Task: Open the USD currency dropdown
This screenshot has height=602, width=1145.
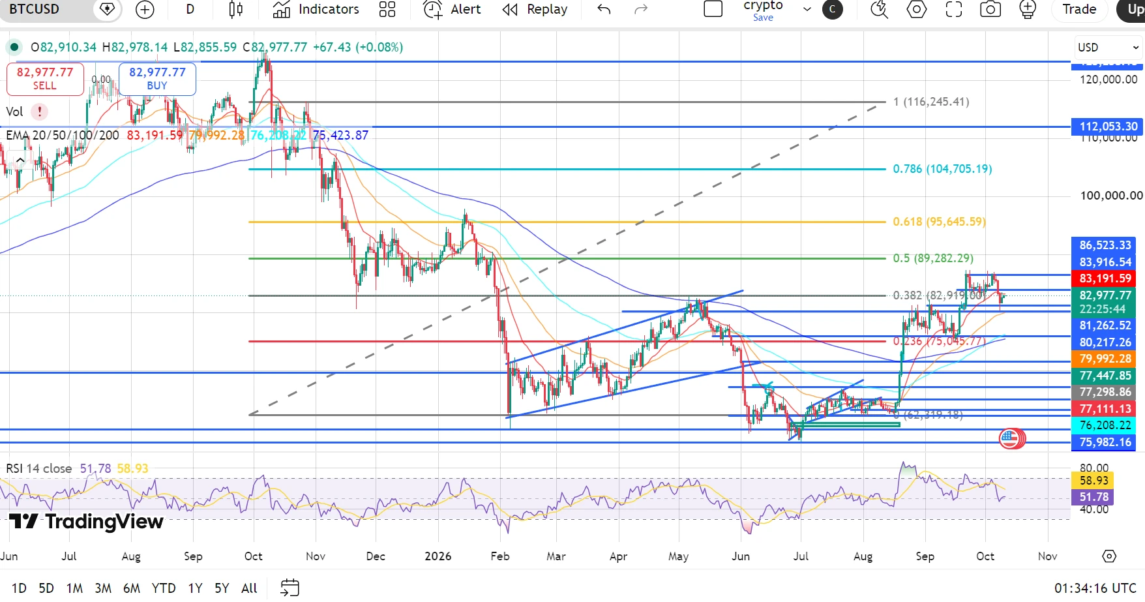Action: tap(1108, 48)
